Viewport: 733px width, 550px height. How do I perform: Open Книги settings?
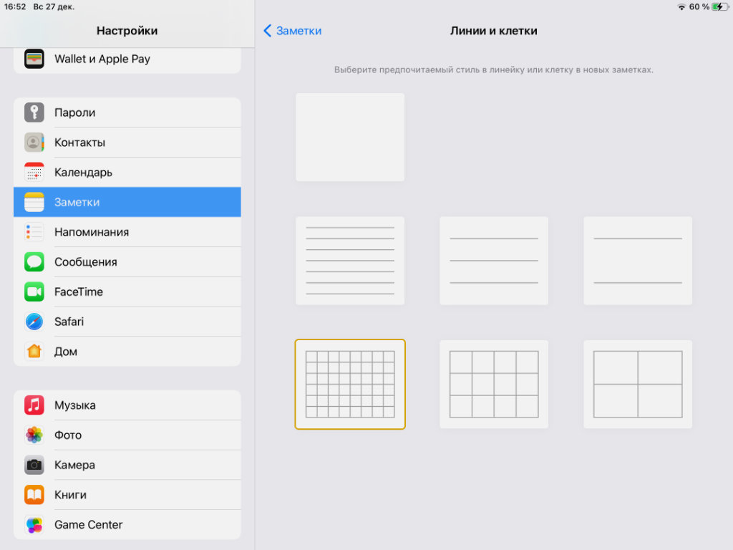click(127, 495)
